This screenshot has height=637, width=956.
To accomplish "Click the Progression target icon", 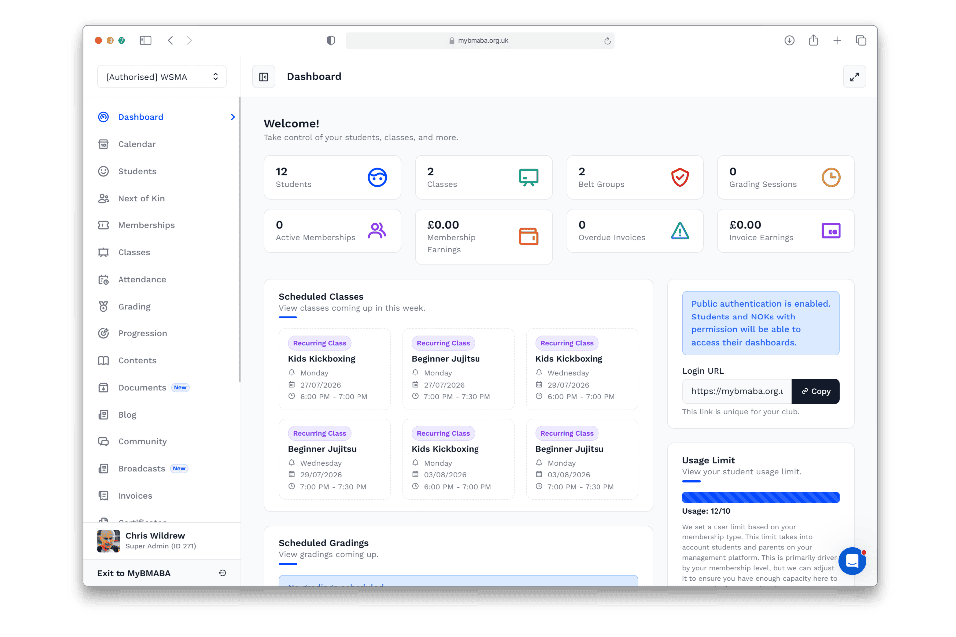I will coord(103,333).
